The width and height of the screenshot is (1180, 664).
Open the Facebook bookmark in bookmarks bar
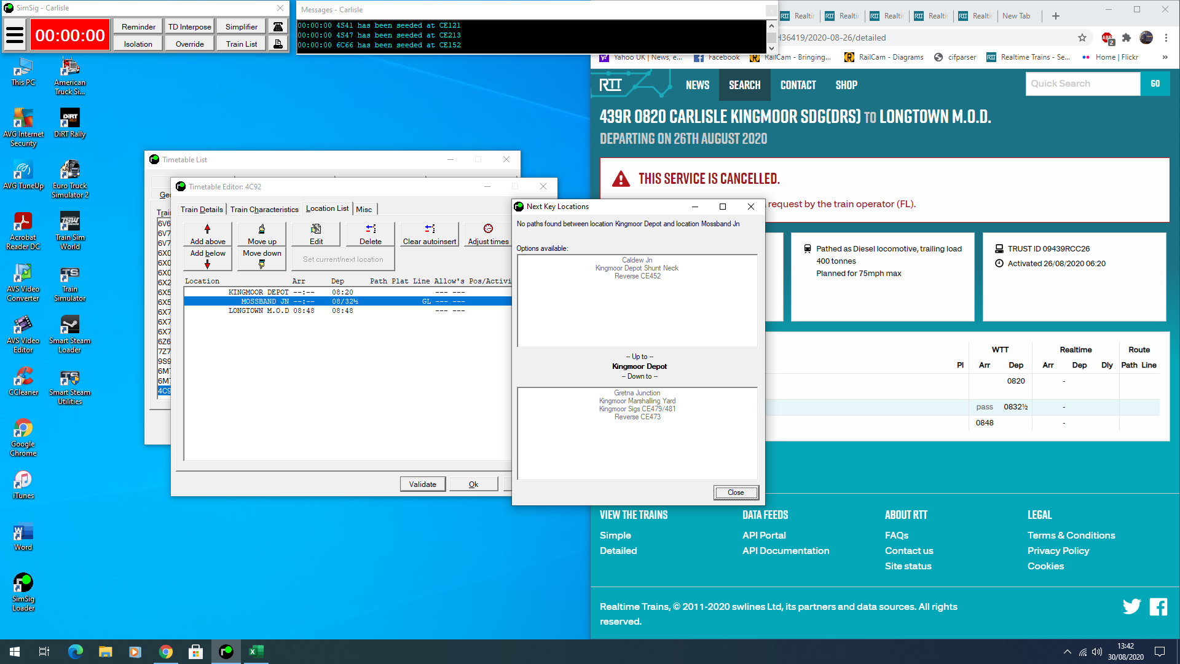[x=717, y=57]
